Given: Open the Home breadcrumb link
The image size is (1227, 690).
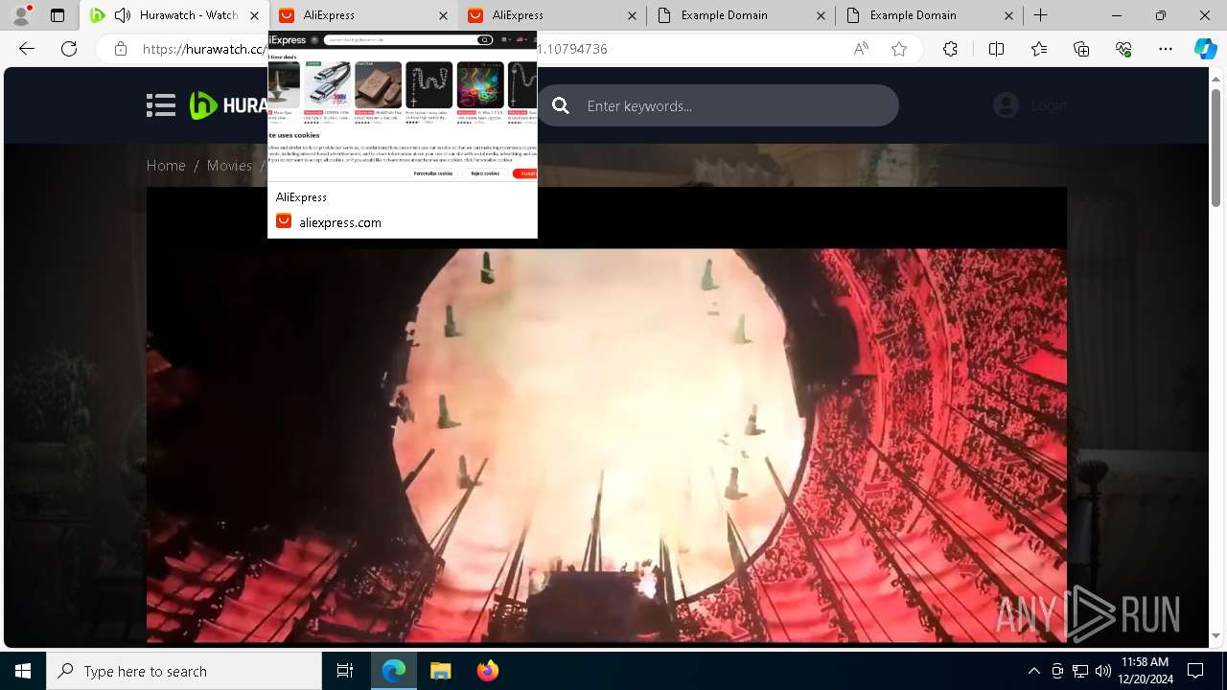Looking at the screenshot, I should [x=166, y=165].
